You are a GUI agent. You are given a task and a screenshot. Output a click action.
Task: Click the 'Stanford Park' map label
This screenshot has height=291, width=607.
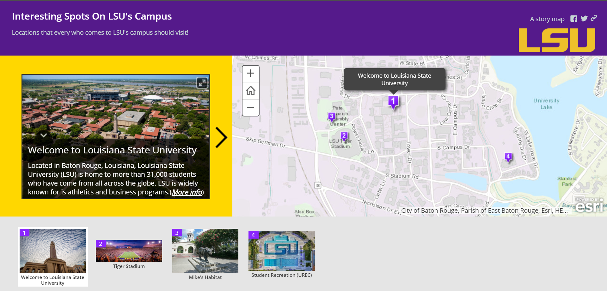[567, 181]
